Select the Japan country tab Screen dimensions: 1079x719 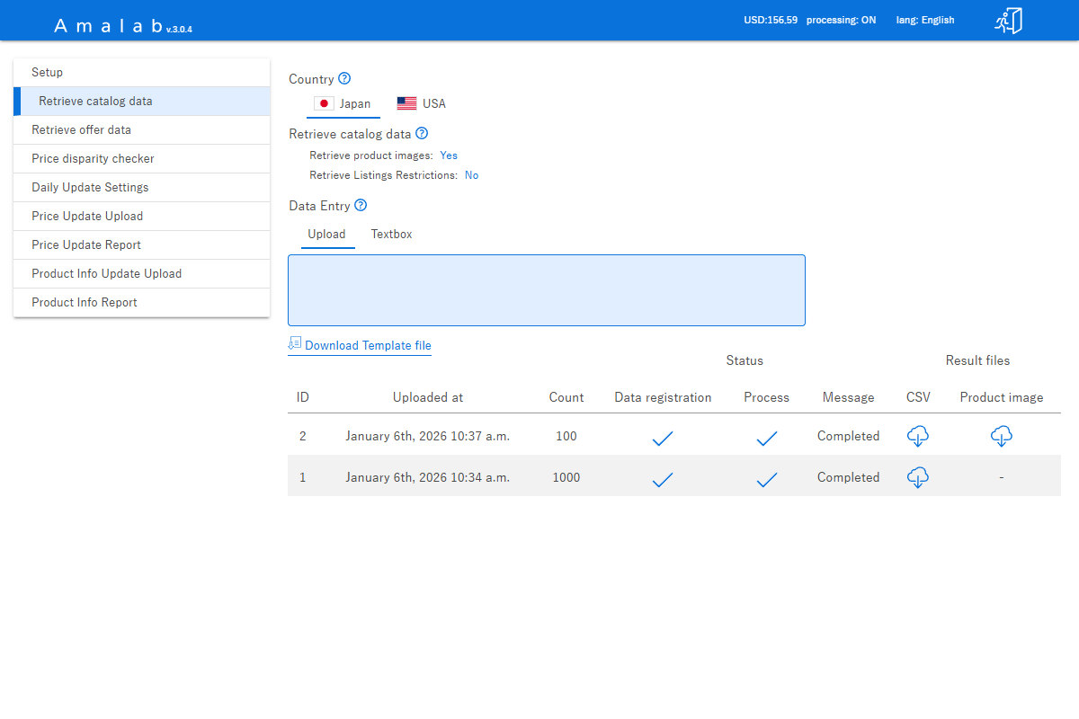(343, 103)
